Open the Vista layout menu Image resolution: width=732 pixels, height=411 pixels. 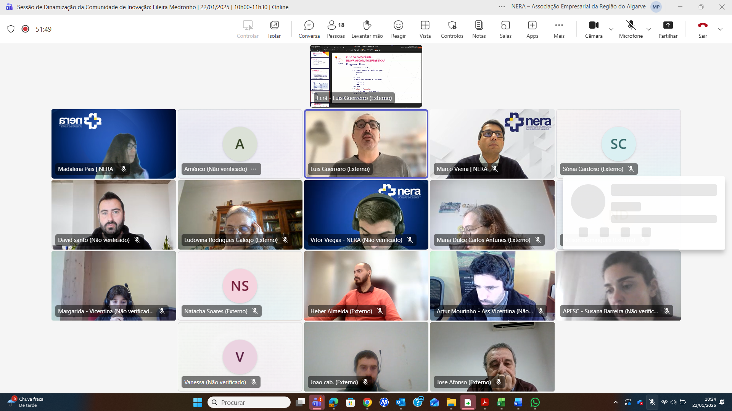click(x=425, y=29)
